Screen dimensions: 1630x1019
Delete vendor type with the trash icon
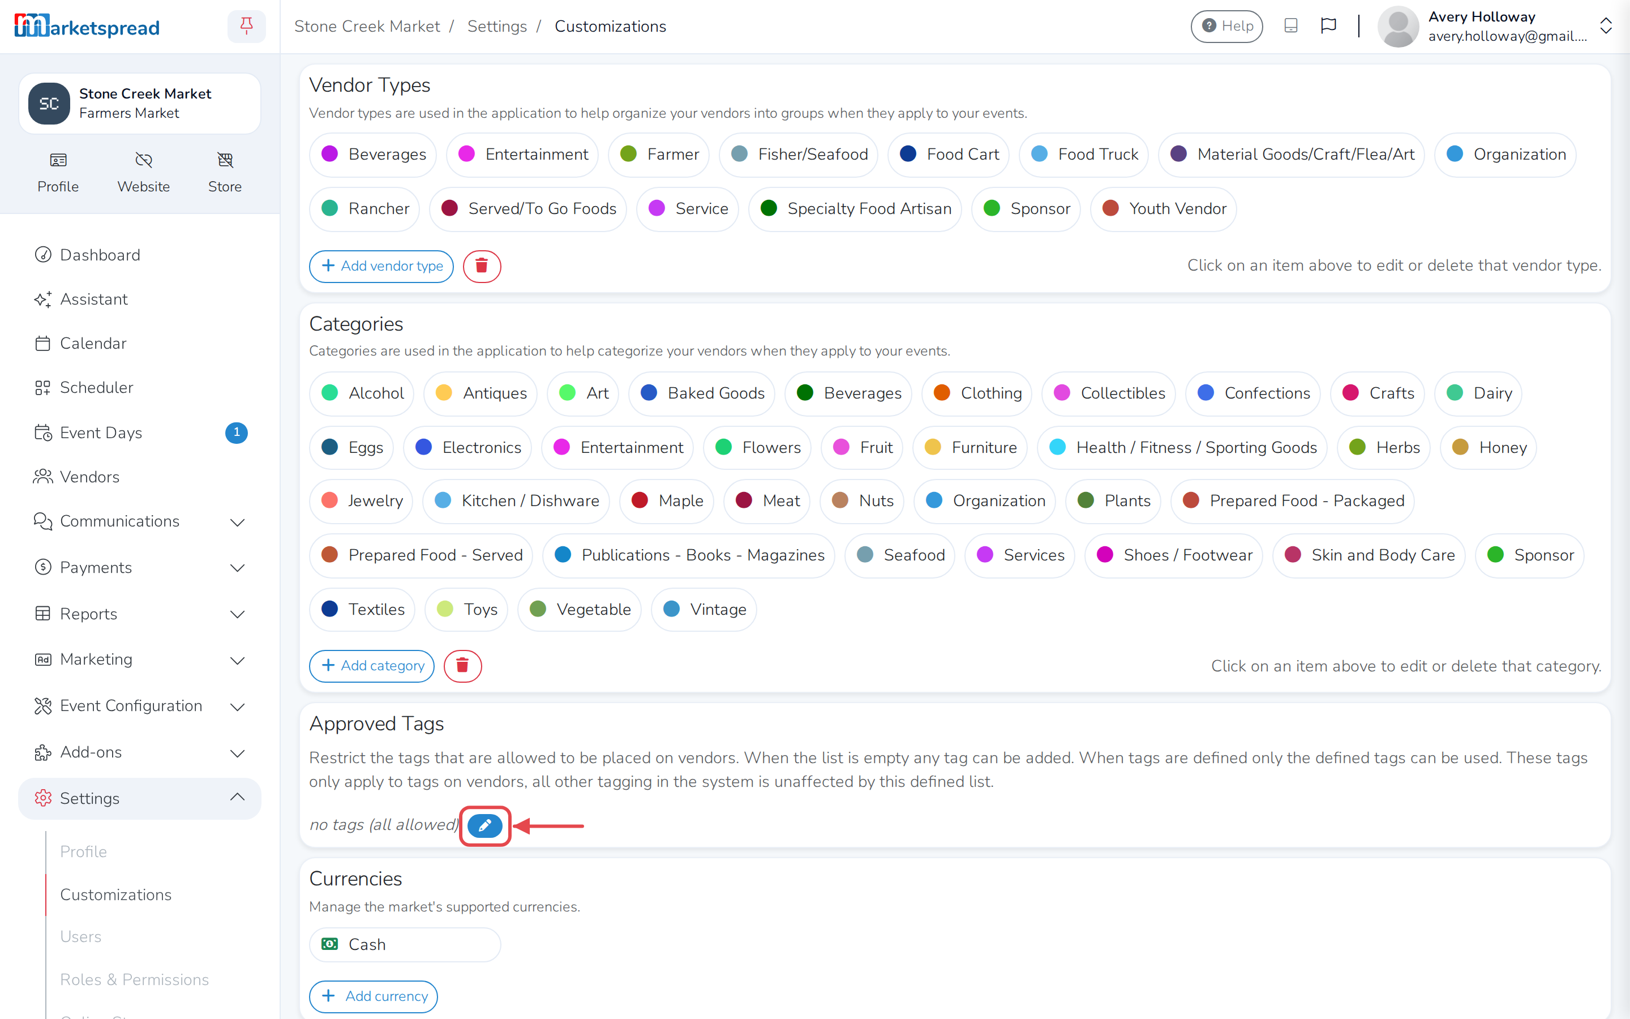[x=482, y=266]
